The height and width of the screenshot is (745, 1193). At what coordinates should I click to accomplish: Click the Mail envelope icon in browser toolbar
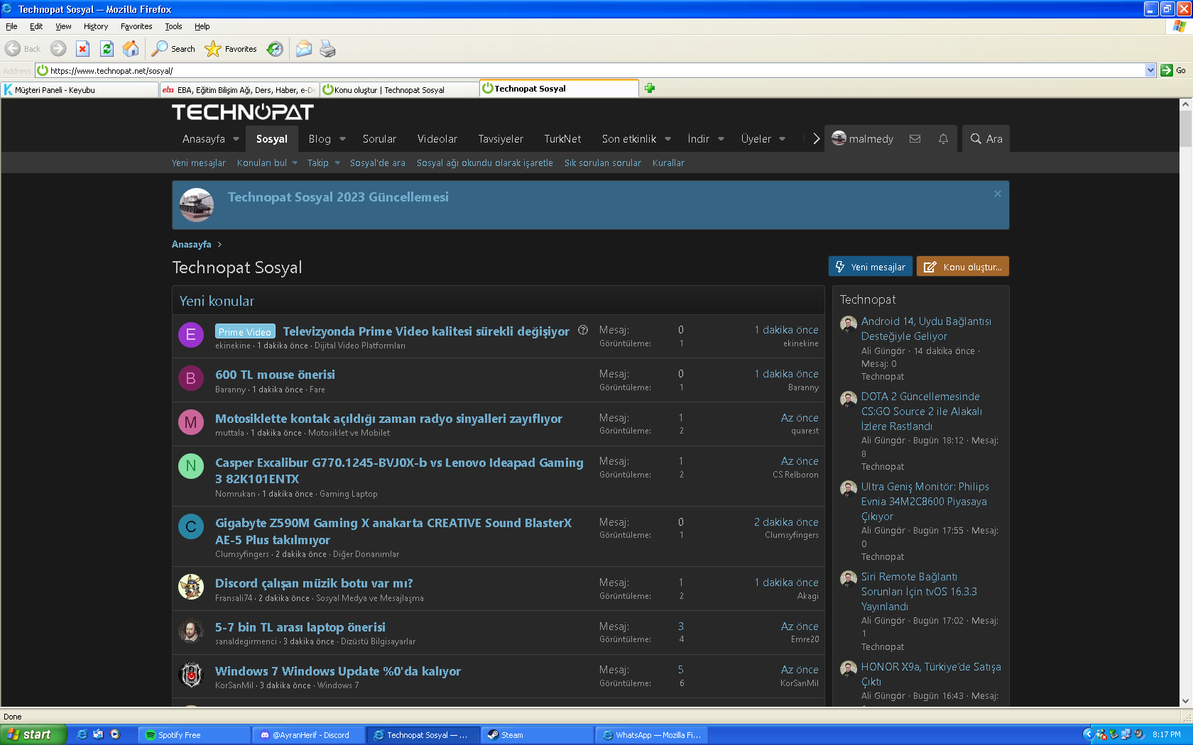tap(304, 49)
